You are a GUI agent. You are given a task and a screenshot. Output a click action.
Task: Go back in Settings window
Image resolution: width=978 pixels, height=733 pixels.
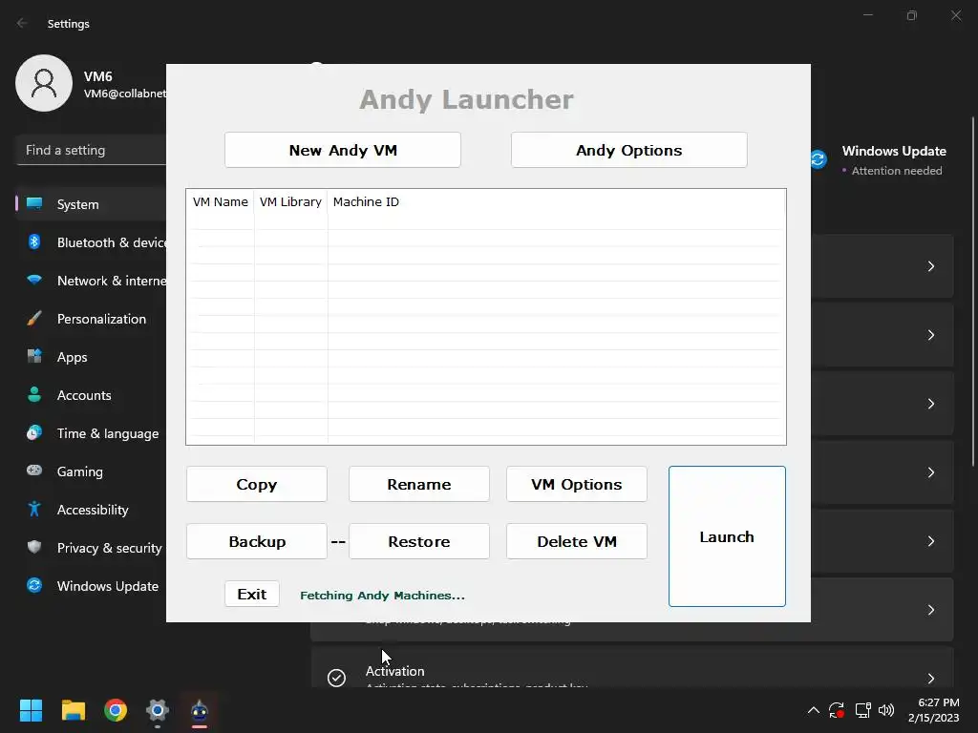tap(23, 23)
